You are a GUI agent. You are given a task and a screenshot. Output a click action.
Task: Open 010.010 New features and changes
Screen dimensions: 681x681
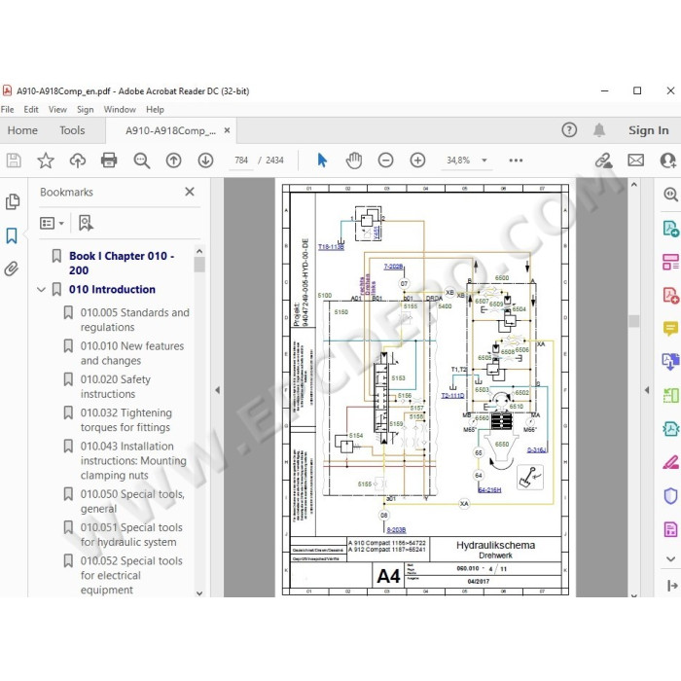tap(132, 353)
